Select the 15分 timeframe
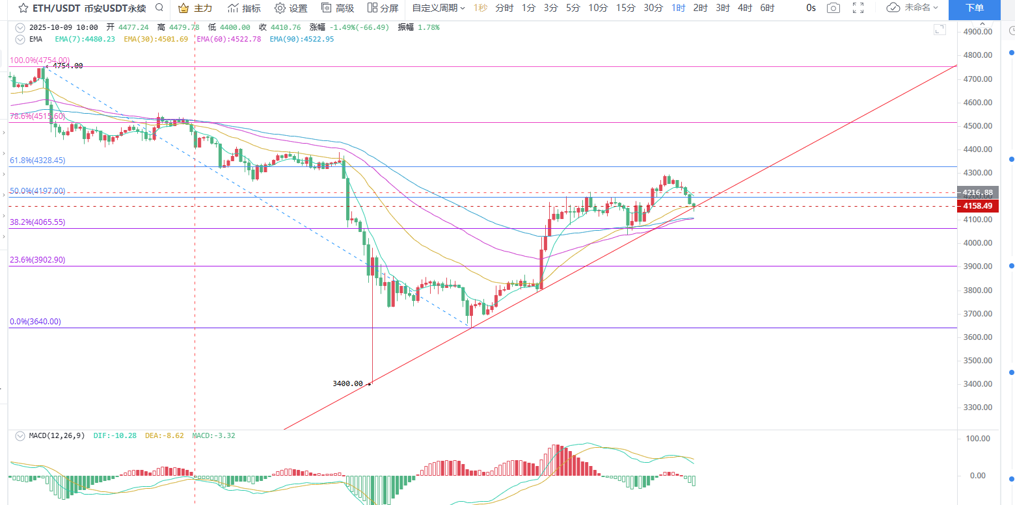 [625, 8]
